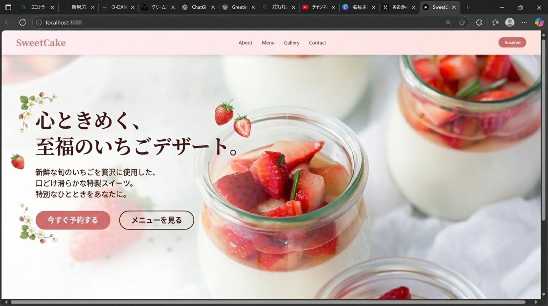
Task: Click the zoom magnifier icon in address bar
Action: pyautogui.click(x=448, y=22)
